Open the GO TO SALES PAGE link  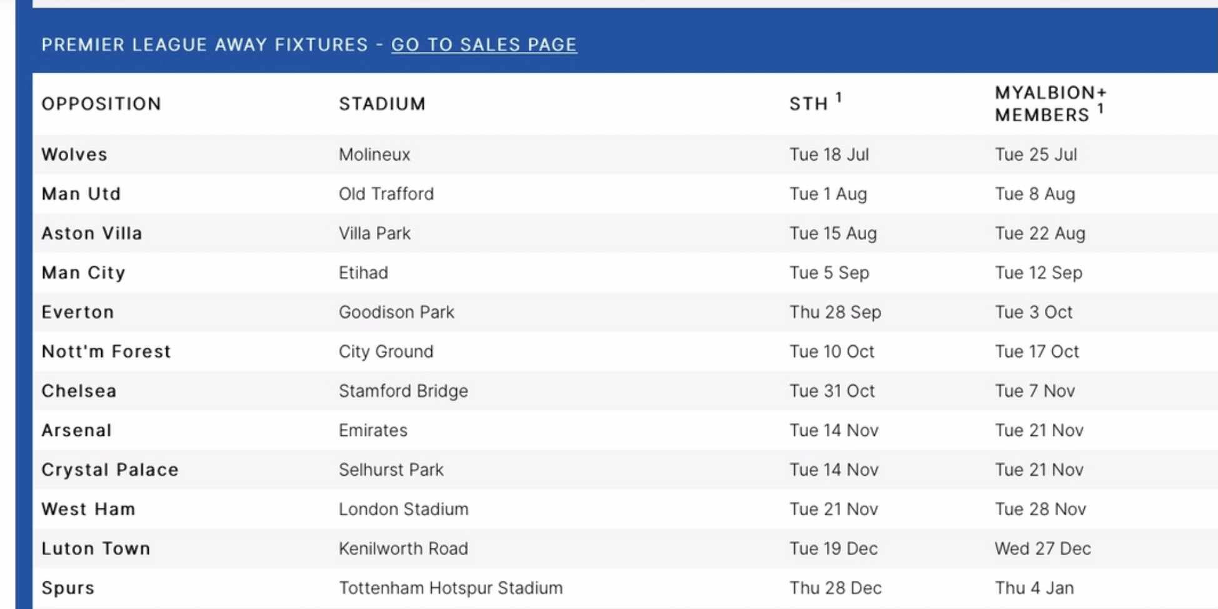484,45
